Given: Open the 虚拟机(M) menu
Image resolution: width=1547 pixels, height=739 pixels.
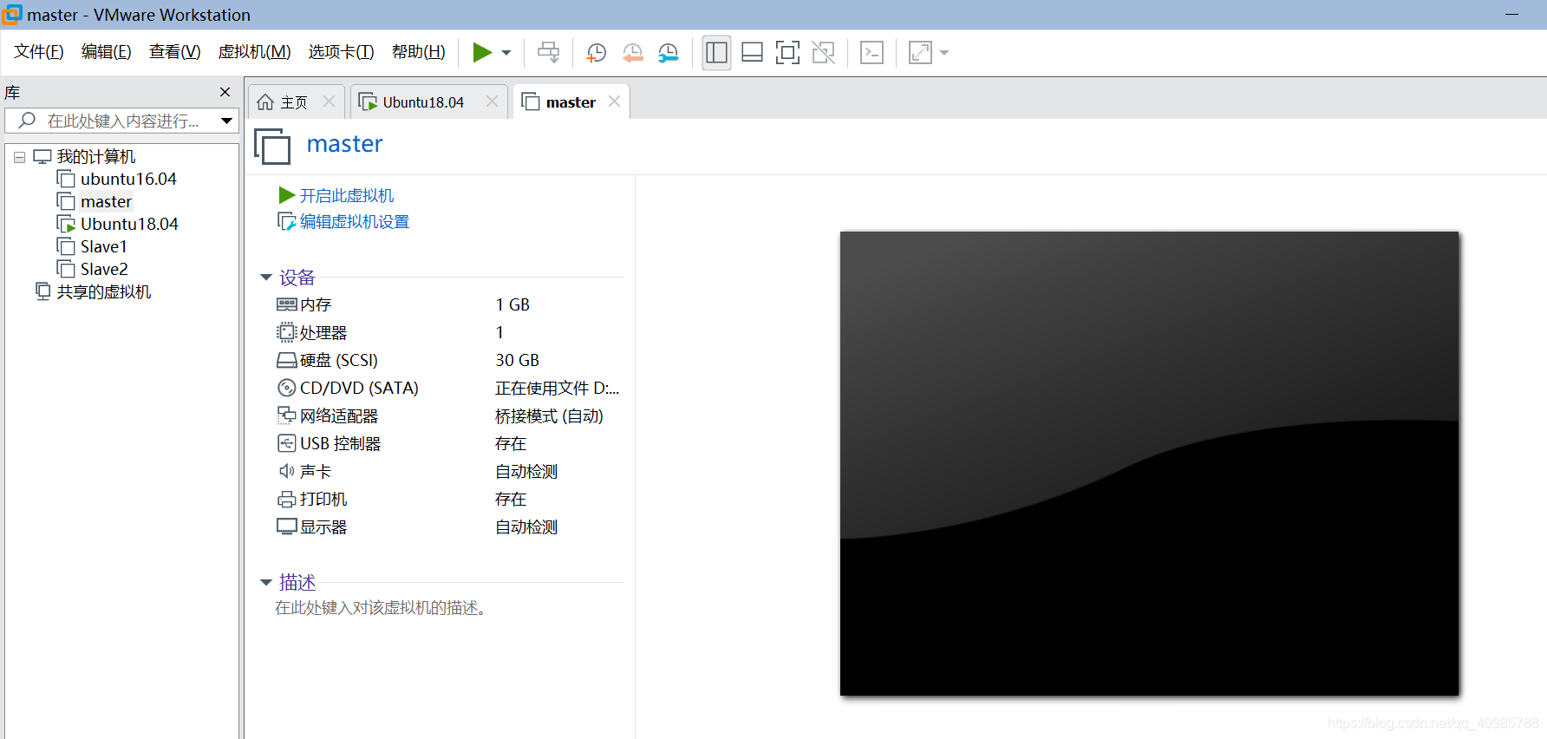Looking at the screenshot, I should pyautogui.click(x=255, y=52).
